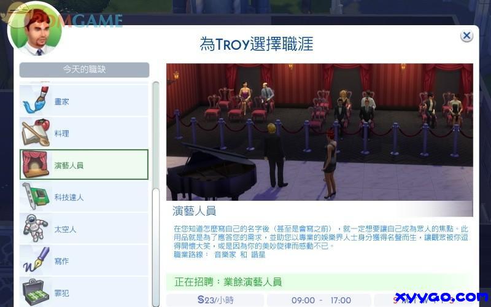This screenshot has height=307, width=491.
Task: Pick the 寫作 career label
Action: 61,261
